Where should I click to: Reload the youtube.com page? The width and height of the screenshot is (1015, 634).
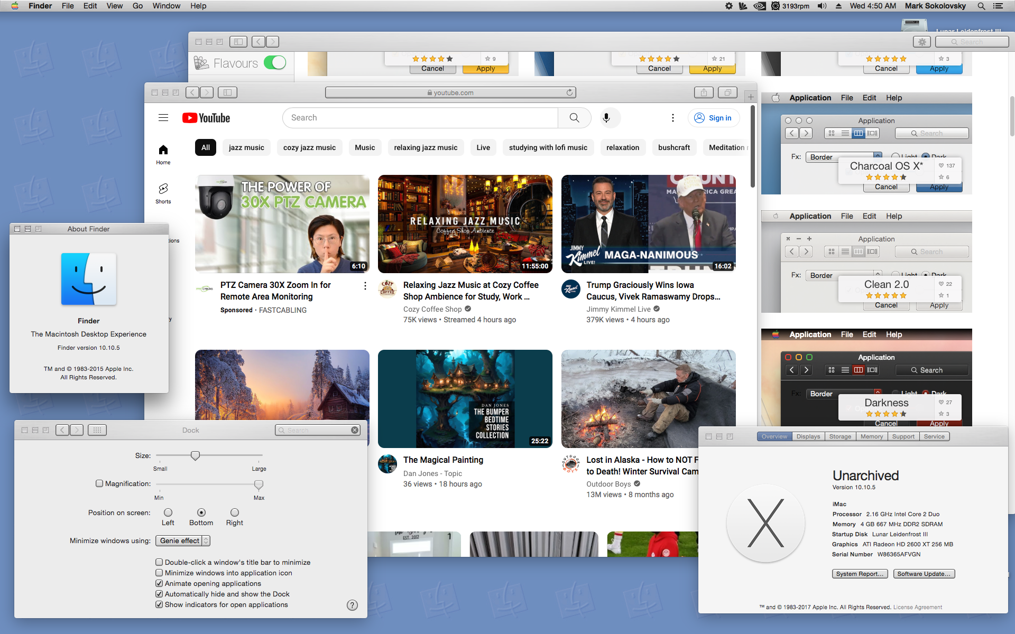click(569, 92)
